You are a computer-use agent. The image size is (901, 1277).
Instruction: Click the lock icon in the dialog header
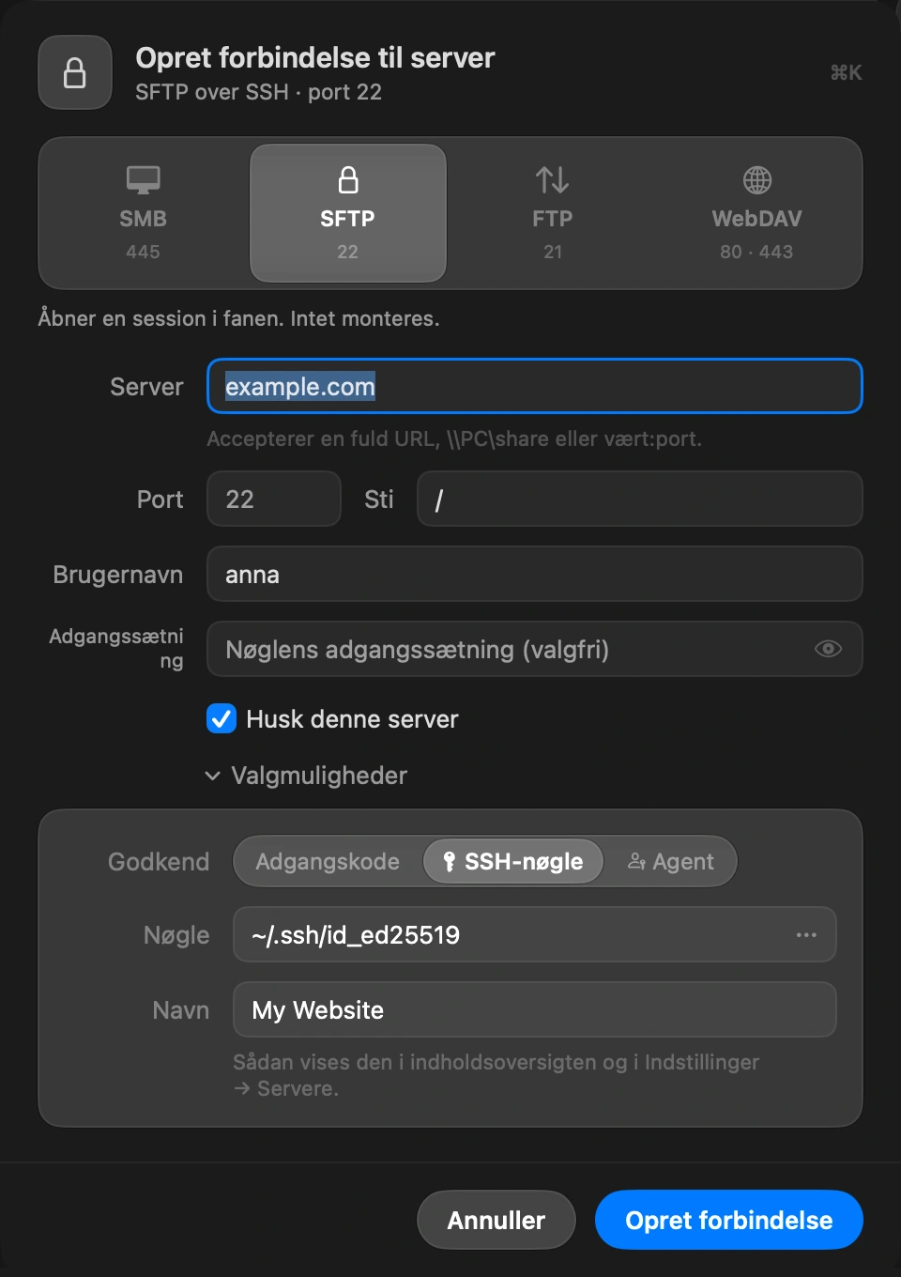(75, 73)
